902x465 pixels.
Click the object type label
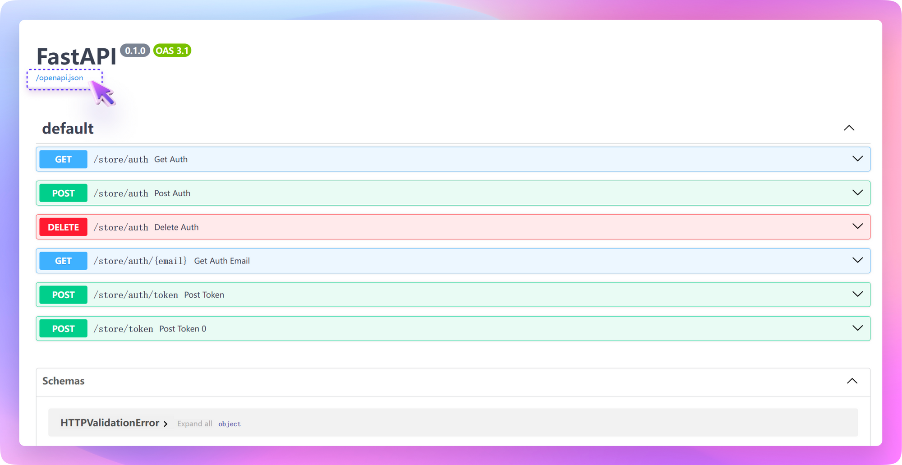click(230, 424)
